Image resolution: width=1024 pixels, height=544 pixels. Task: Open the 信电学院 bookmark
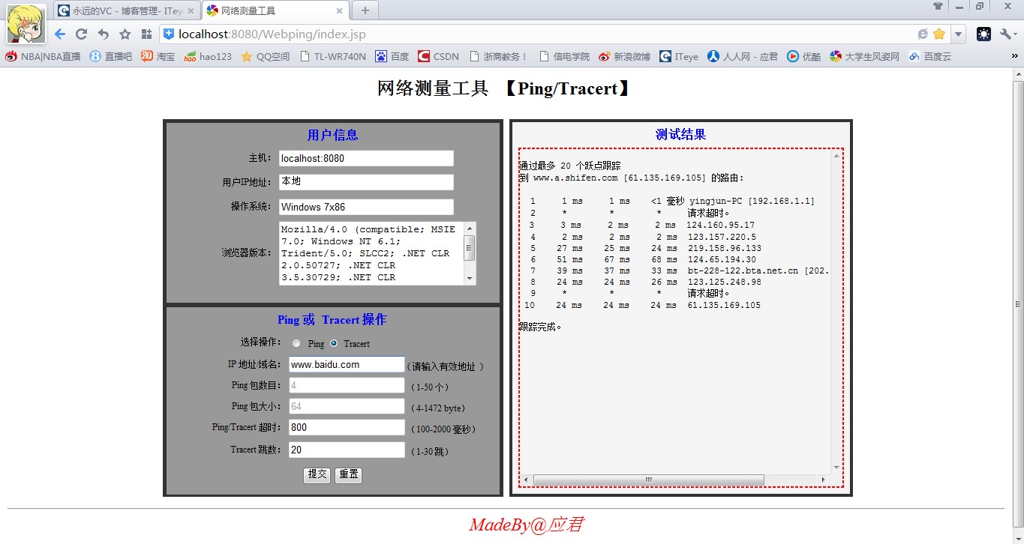point(564,56)
